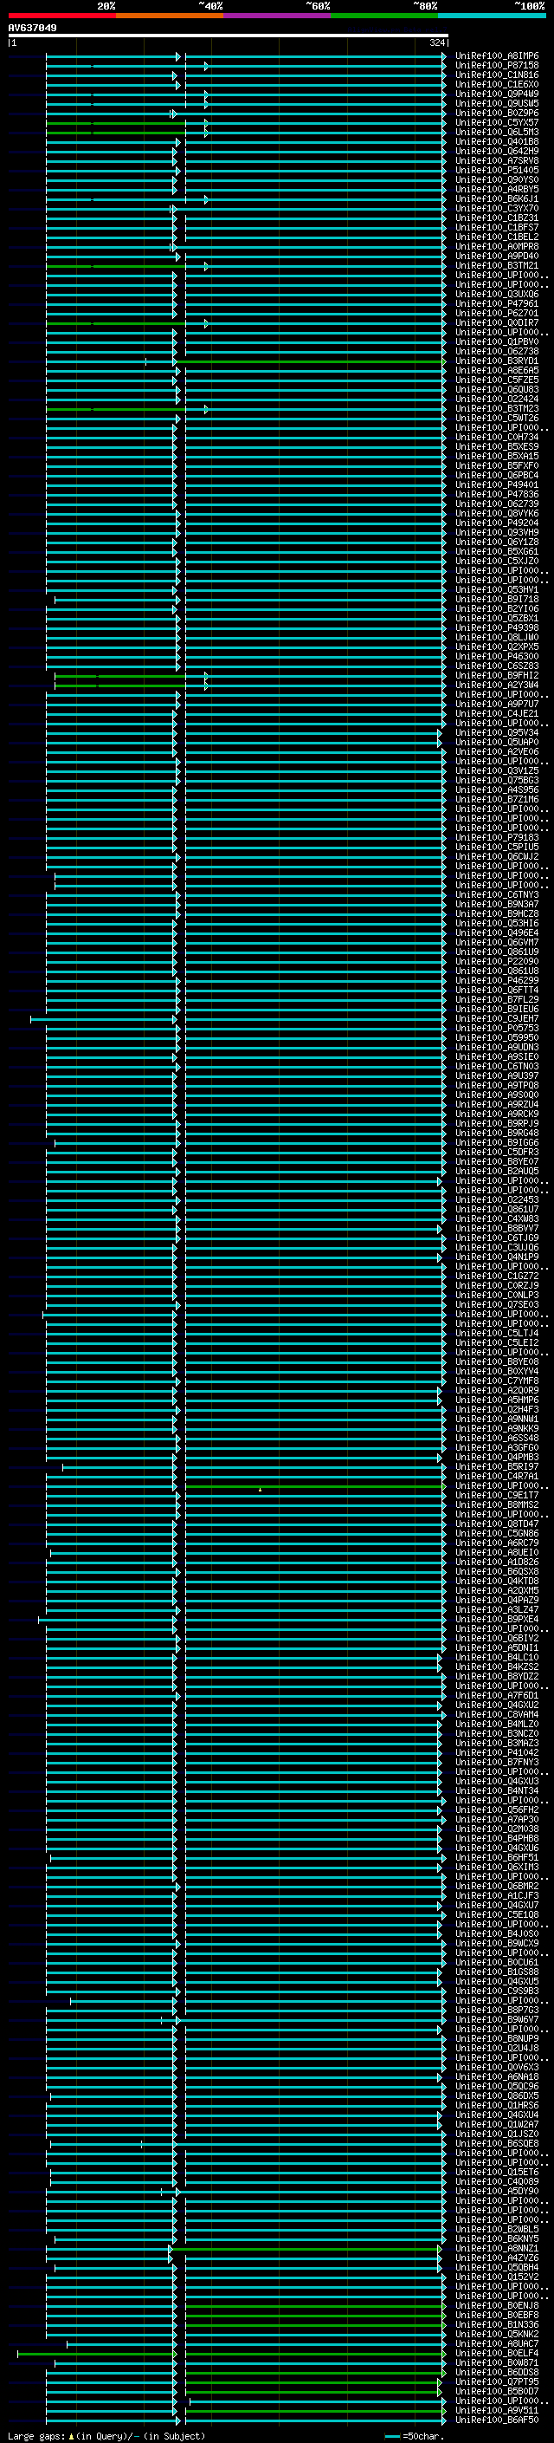
Task: Select the UniRef100_B3TM23 label
Action: (497, 409)
